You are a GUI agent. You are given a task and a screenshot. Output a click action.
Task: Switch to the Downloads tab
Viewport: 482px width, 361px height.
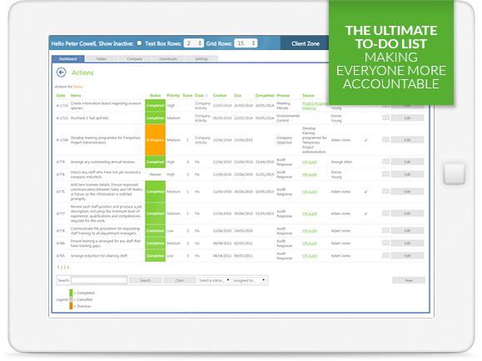[168, 59]
